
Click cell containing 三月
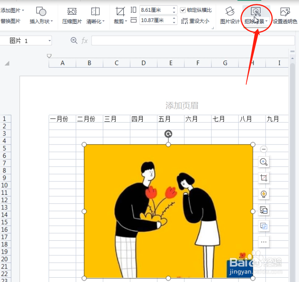click(117, 119)
